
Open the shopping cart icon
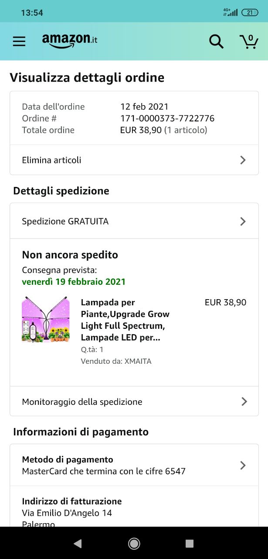click(x=249, y=41)
